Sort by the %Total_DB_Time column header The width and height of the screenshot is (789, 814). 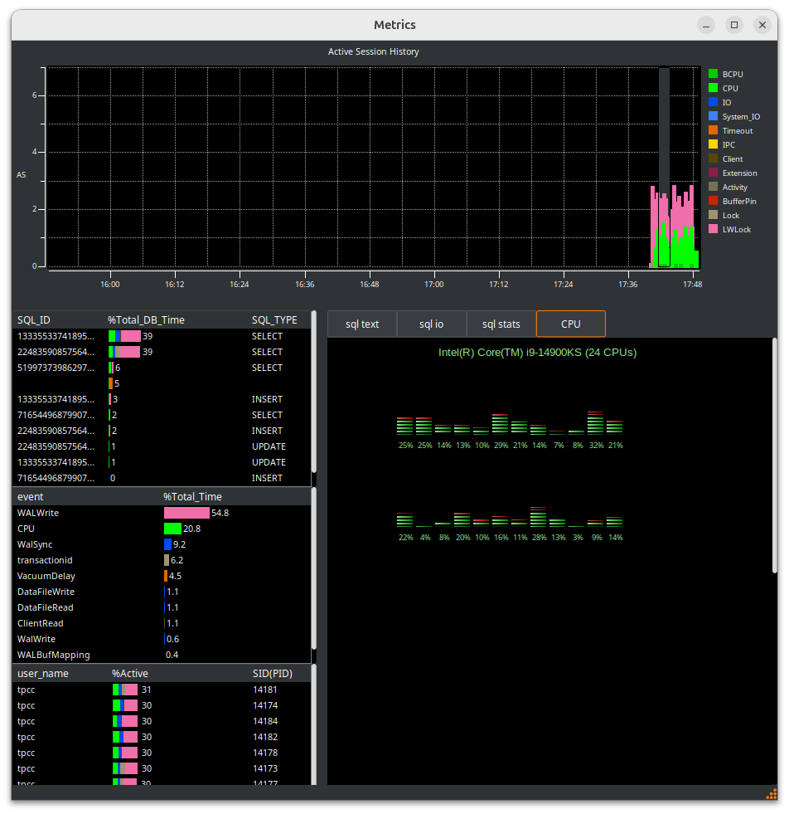point(146,319)
